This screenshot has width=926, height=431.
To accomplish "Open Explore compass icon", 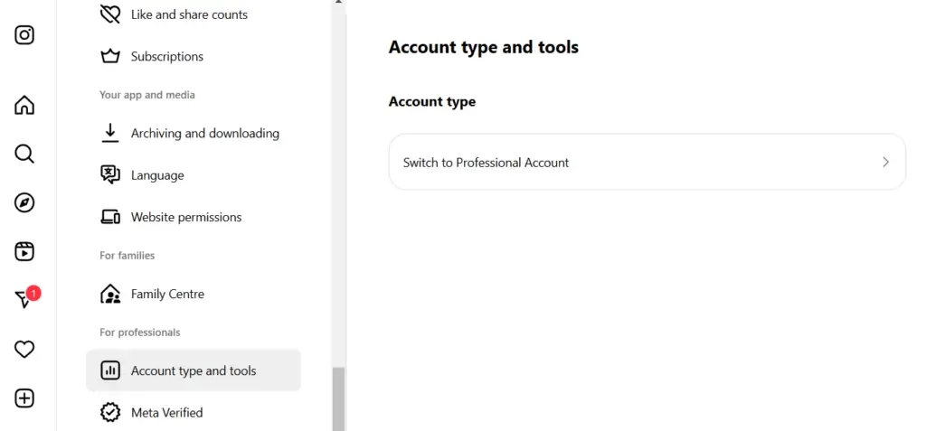I will pyautogui.click(x=24, y=202).
